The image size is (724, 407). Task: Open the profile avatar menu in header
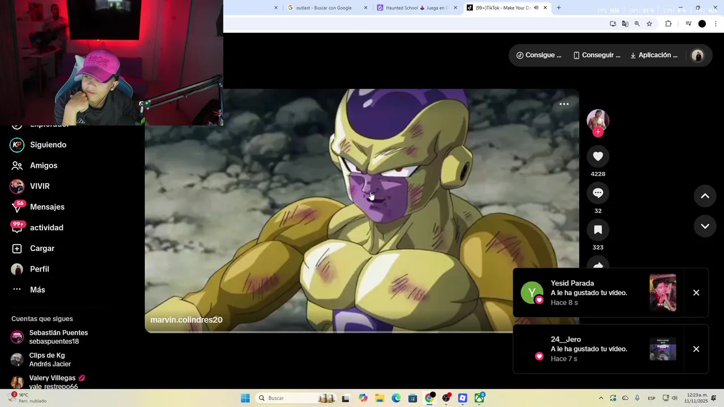pyautogui.click(x=697, y=55)
